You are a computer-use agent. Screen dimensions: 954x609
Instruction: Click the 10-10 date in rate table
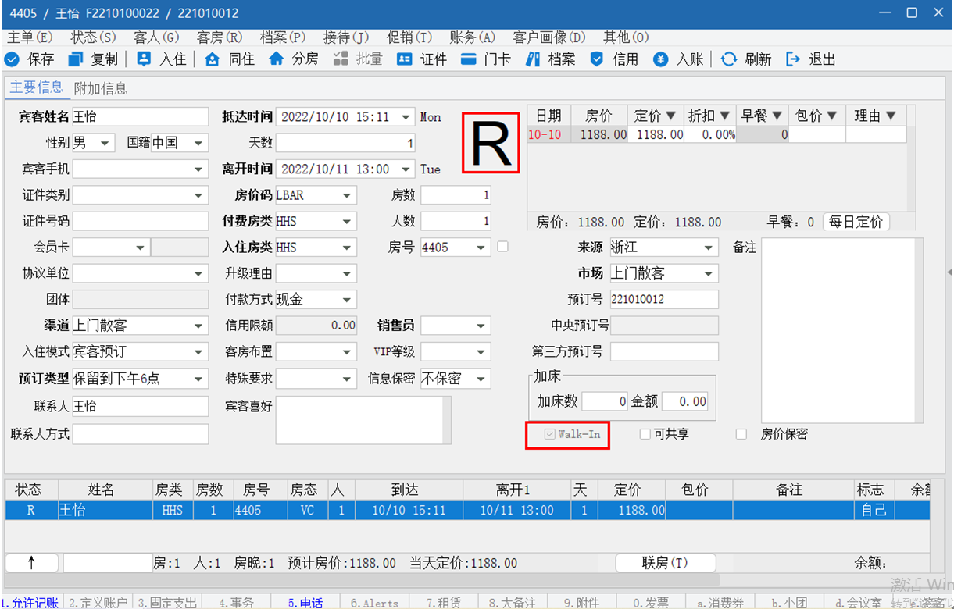545,134
